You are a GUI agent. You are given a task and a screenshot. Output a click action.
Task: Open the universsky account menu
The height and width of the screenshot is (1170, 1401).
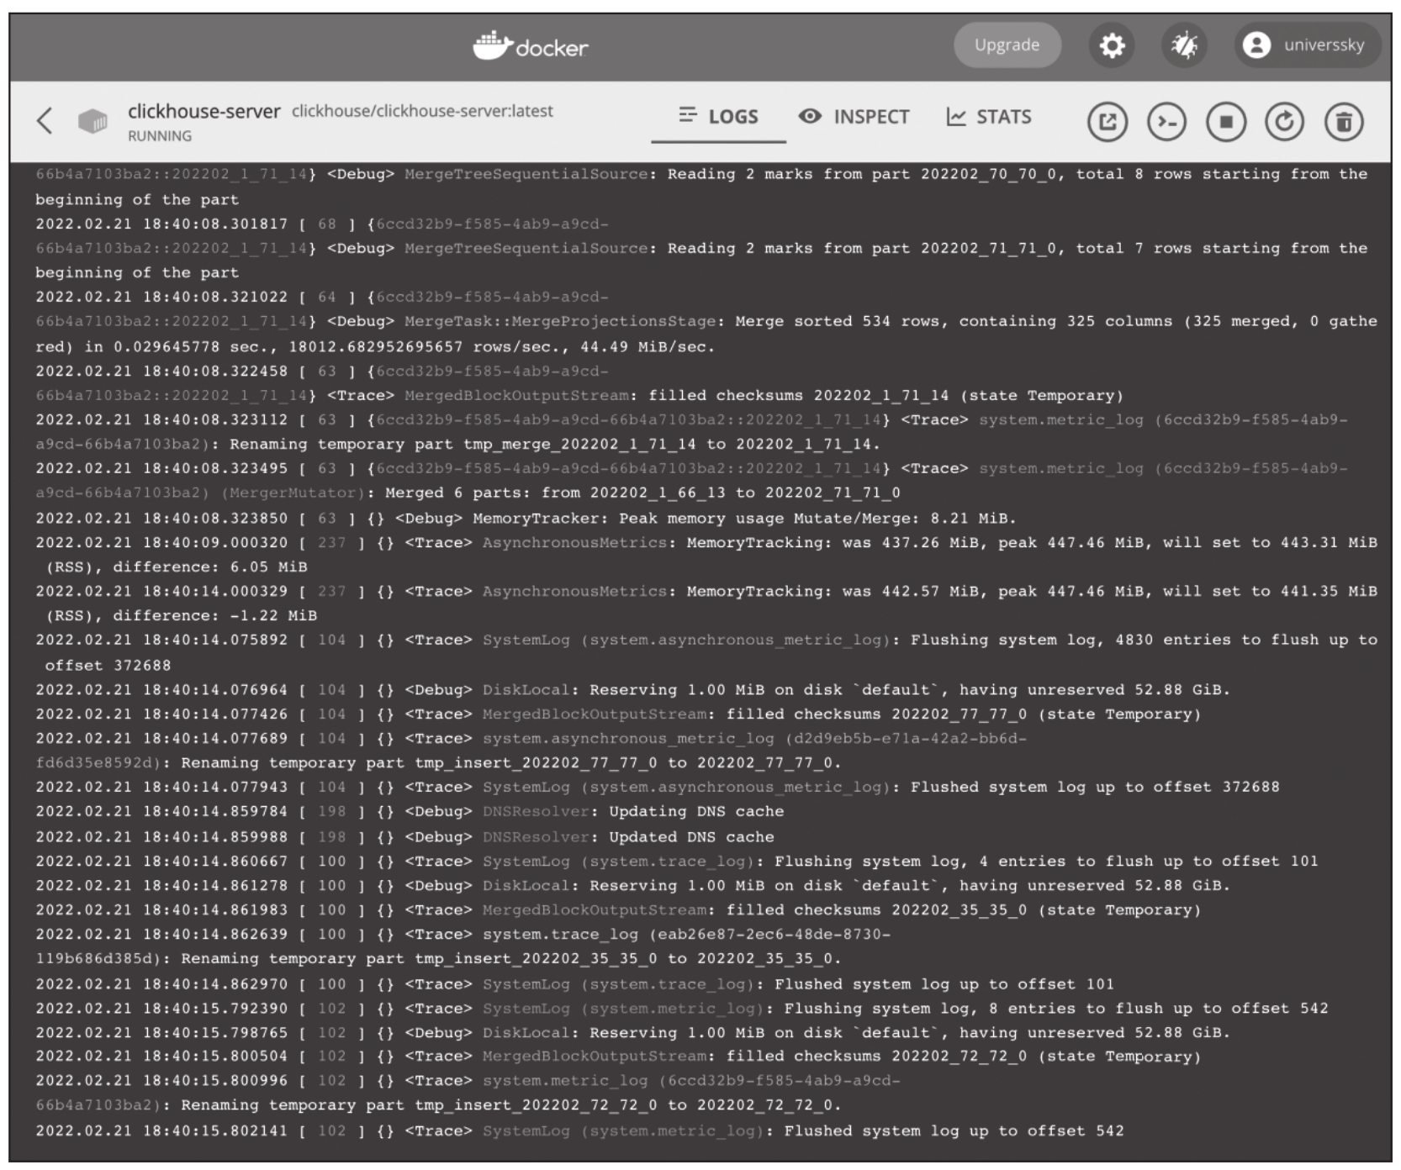1308,45
